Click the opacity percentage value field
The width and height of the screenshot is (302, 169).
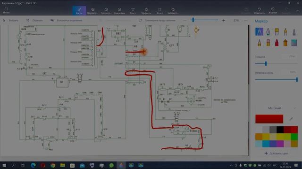click(x=290, y=72)
